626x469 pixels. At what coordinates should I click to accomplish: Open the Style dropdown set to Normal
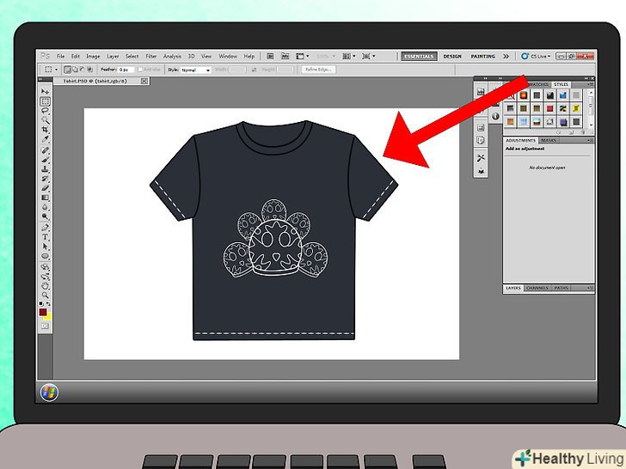(196, 70)
